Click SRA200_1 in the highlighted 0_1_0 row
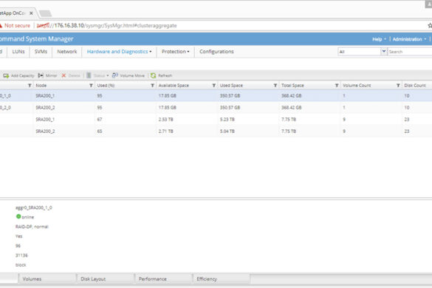This screenshot has height=288, width=432. (x=45, y=96)
